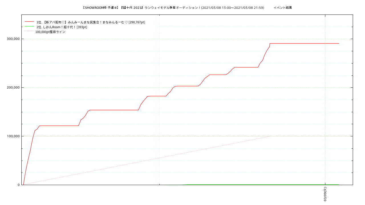Click the 'イベント結果' label in title

pyautogui.click(x=283, y=8)
